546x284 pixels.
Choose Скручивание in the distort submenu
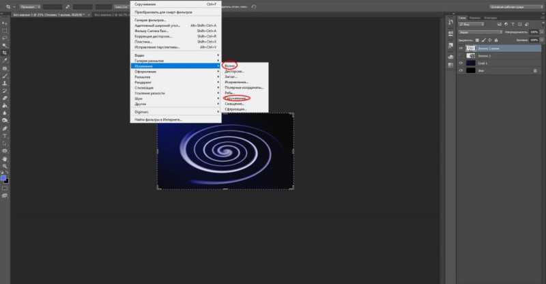(x=235, y=98)
